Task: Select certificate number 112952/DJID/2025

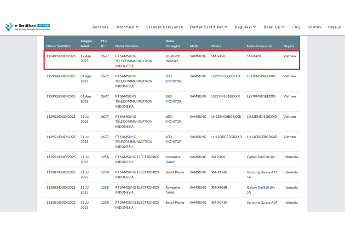Action: click(61, 117)
